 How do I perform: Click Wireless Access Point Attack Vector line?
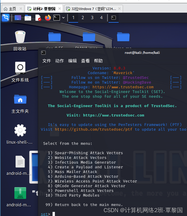[92, 181]
